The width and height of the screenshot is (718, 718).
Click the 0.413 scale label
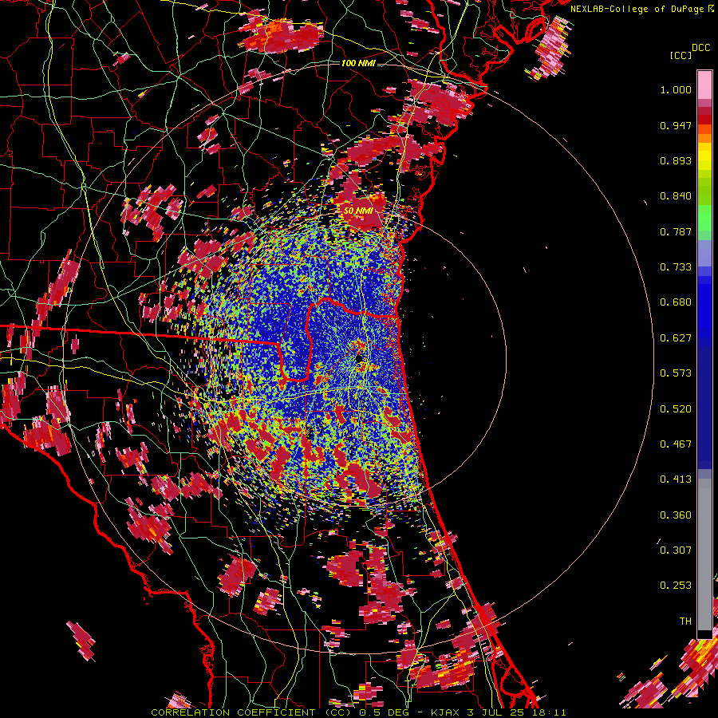pos(676,479)
